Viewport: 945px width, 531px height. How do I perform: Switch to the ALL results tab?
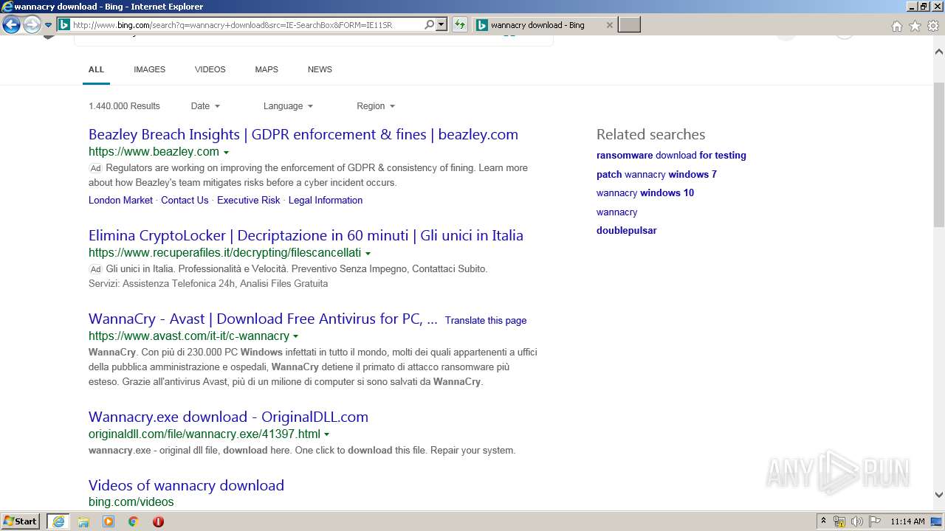click(x=96, y=69)
